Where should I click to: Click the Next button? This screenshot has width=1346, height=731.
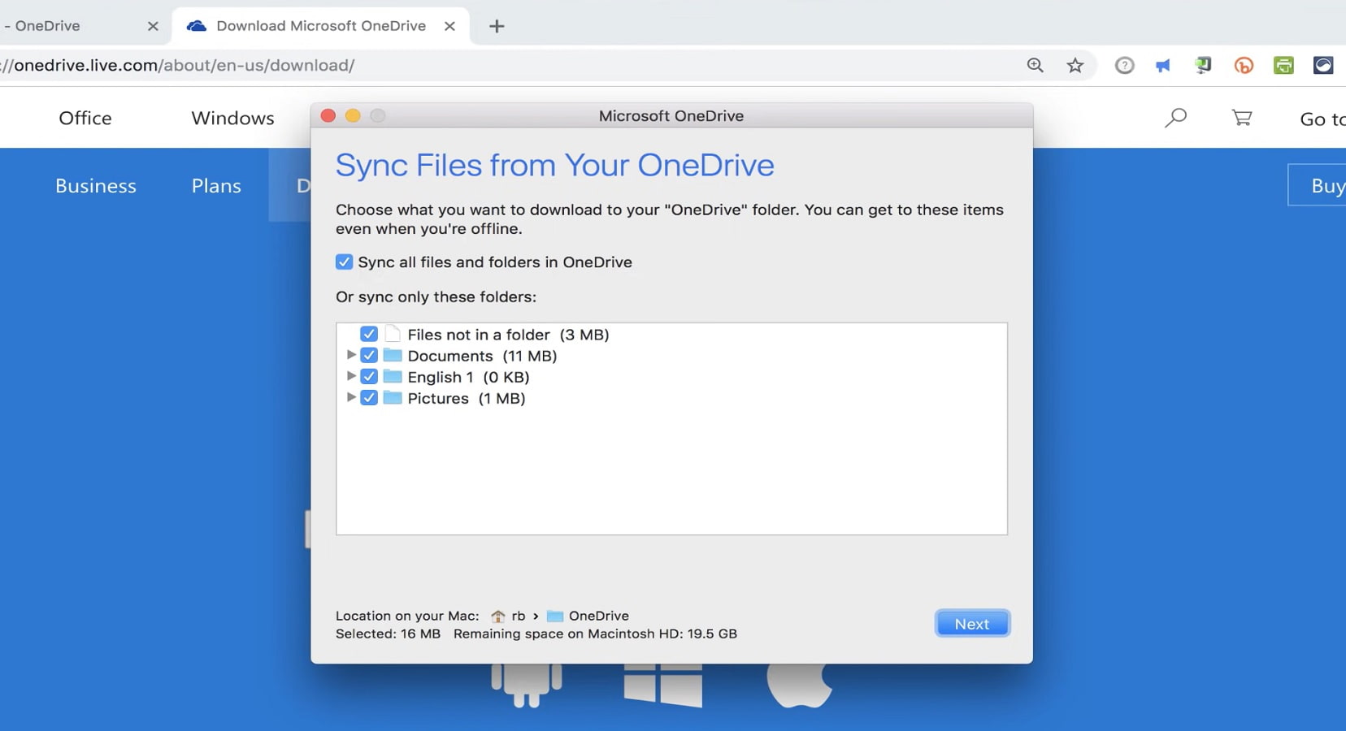(x=972, y=624)
